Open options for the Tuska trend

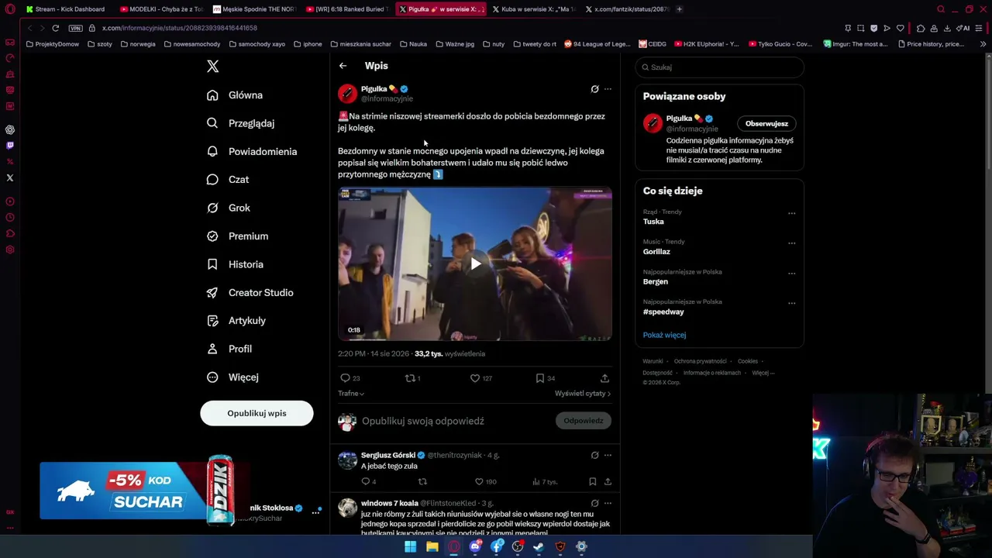click(x=791, y=213)
